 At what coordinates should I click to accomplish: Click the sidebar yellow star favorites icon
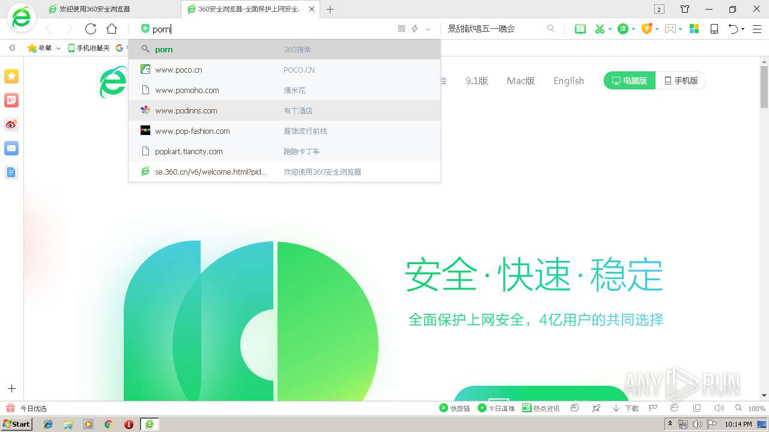tap(11, 76)
